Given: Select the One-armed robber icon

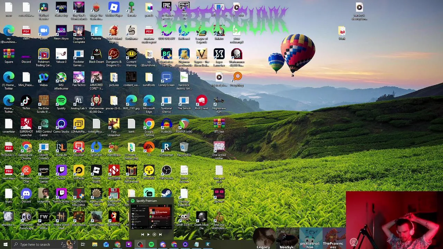Looking at the screenshot, I should click(x=219, y=151).
